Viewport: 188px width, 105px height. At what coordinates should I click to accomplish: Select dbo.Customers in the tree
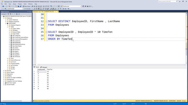pyautogui.click(x=16, y=41)
